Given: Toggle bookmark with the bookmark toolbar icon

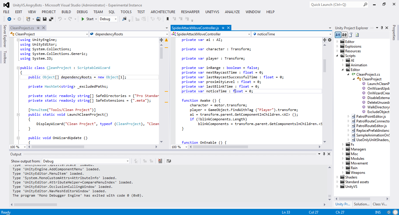Looking at the screenshot, I should (167, 19).
